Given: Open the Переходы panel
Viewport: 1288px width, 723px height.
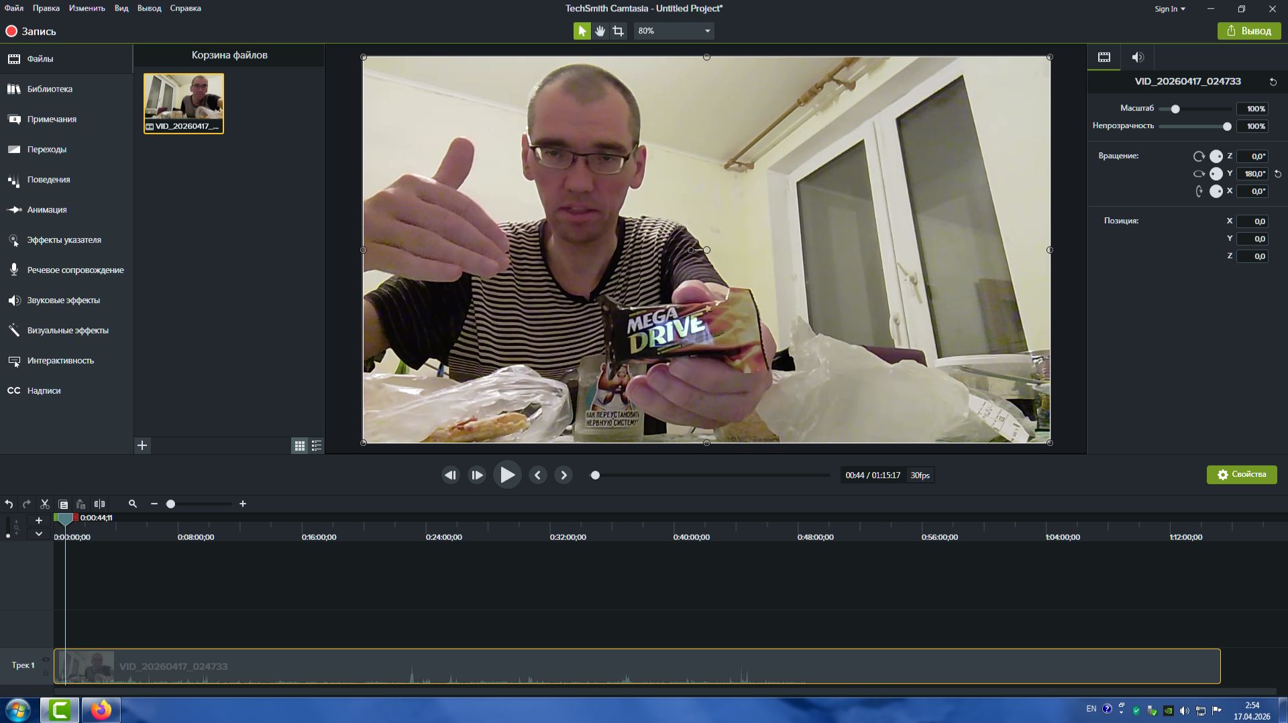Looking at the screenshot, I should pos(66,150).
